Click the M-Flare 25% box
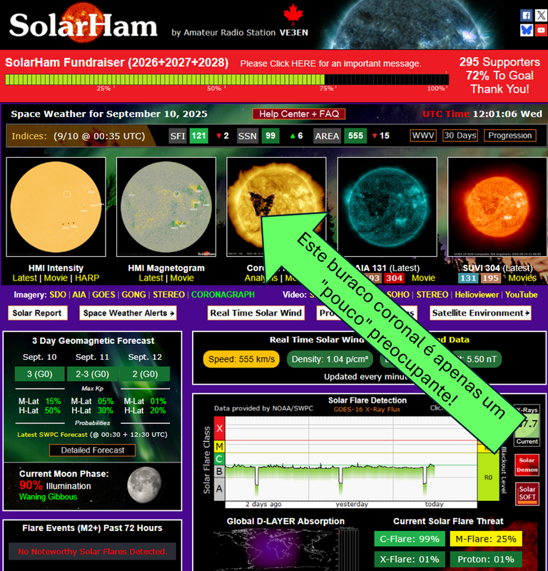548x571 pixels. pos(486,539)
